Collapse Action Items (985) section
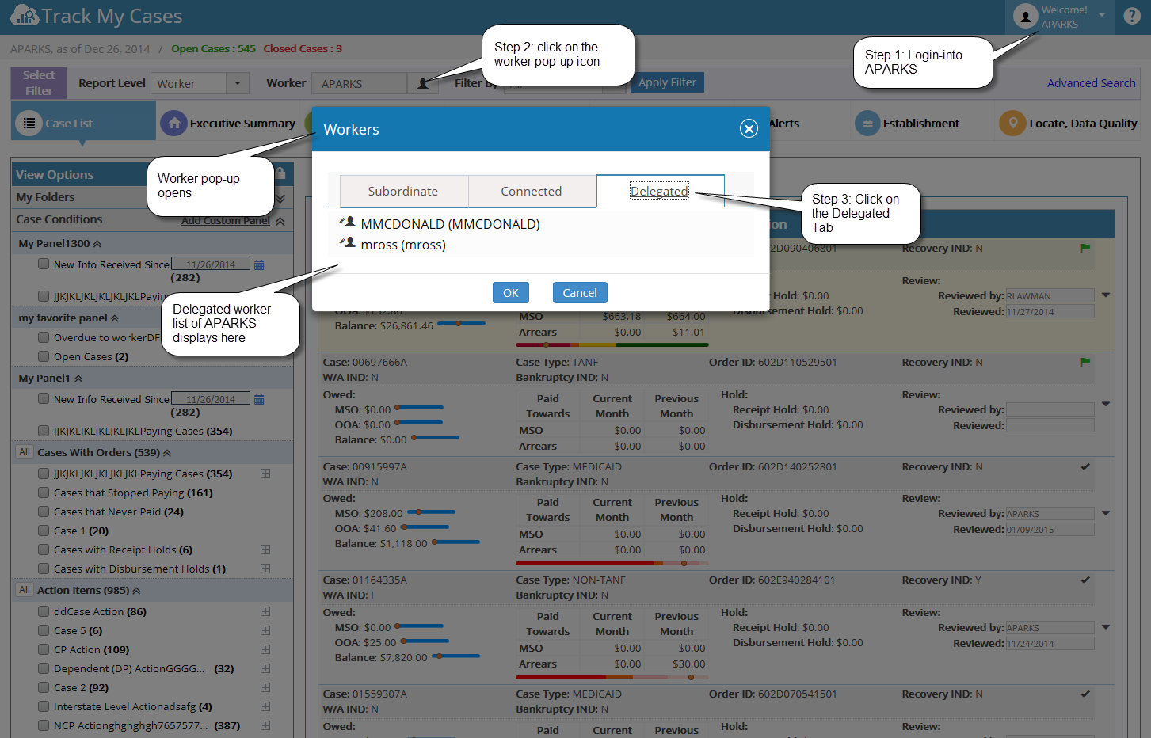Image resolution: width=1151 pixels, height=738 pixels. [136, 591]
